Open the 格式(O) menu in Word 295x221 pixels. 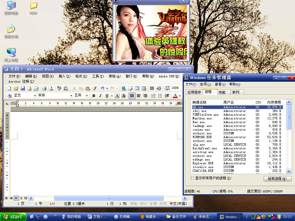pyautogui.click(x=81, y=76)
